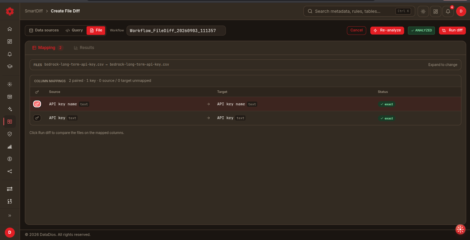Viewport: 470px width, 240px height.
Task: Toggle key for the API key row
Action: (37, 118)
